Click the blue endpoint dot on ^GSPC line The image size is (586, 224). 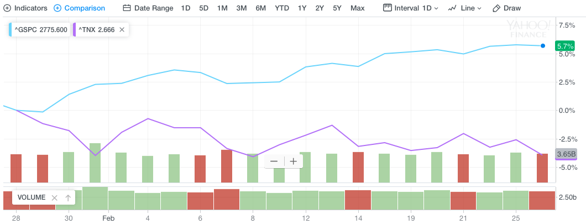tap(543, 46)
